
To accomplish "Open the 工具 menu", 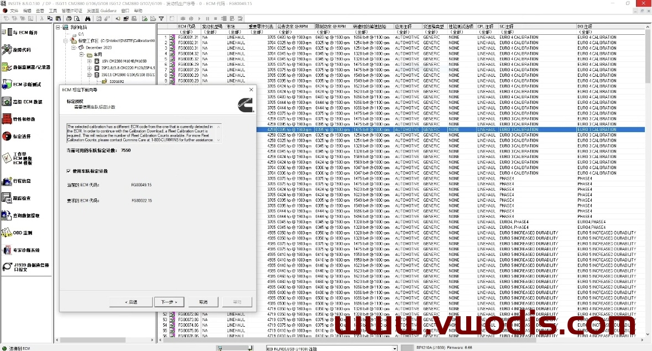I will point(53,11).
